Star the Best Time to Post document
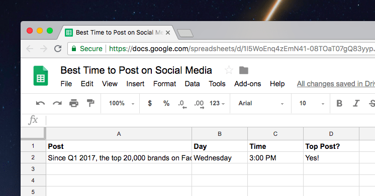 (229, 70)
